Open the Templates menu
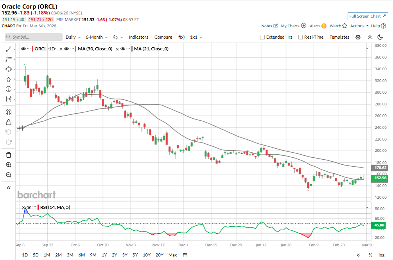This screenshot has width=393, height=260. [339, 37]
